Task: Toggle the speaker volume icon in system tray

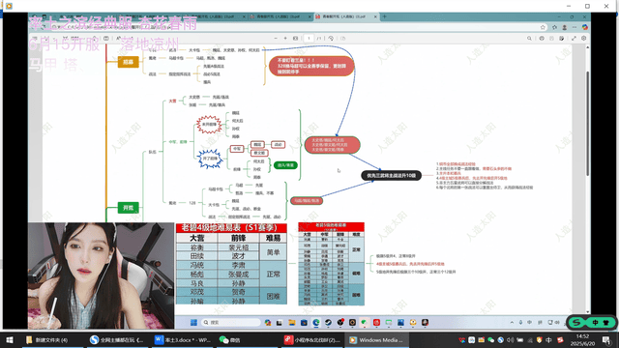Action: click(511, 339)
